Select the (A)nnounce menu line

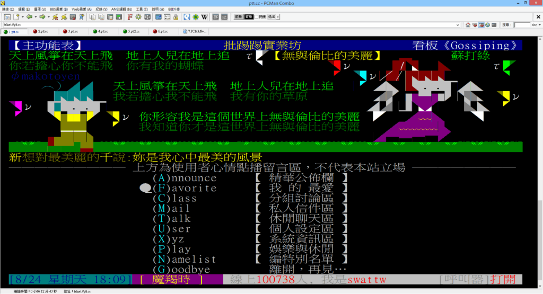[250, 178]
